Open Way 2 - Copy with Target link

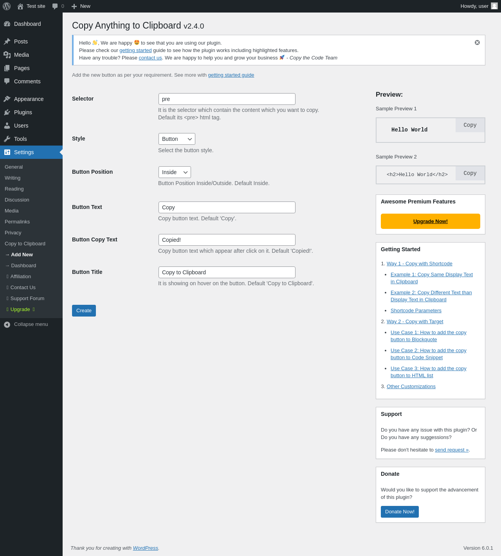pyautogui.click(x=415, y=322)
